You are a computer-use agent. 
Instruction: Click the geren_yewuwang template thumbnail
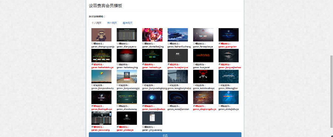(101, 118)
